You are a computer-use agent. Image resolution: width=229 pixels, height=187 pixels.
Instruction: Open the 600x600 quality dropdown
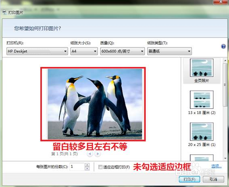click(123, 51)
